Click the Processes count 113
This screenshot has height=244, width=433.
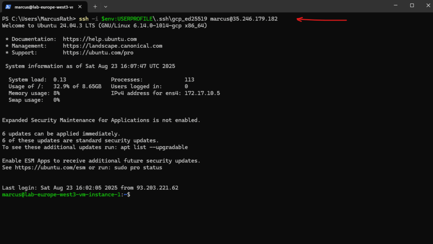coord(189,80)
